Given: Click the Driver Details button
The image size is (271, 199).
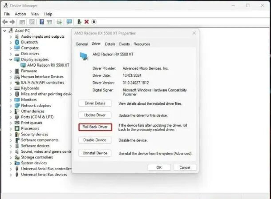Looking at the screenshot, I should pyautogui.click(x=95, y=103).
